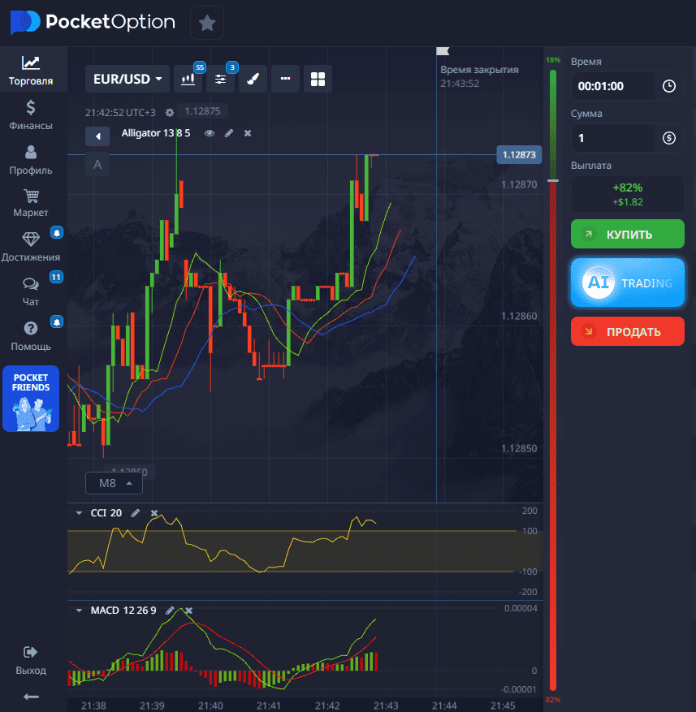Collapse the CCI 20 panel

[79, 513]
